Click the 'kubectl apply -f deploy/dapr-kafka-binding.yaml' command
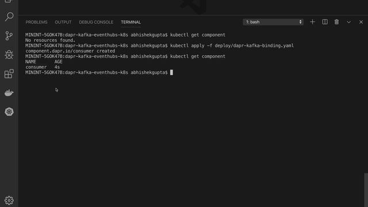The height and width of the screenshot is (207, 368). pos(232,45)
